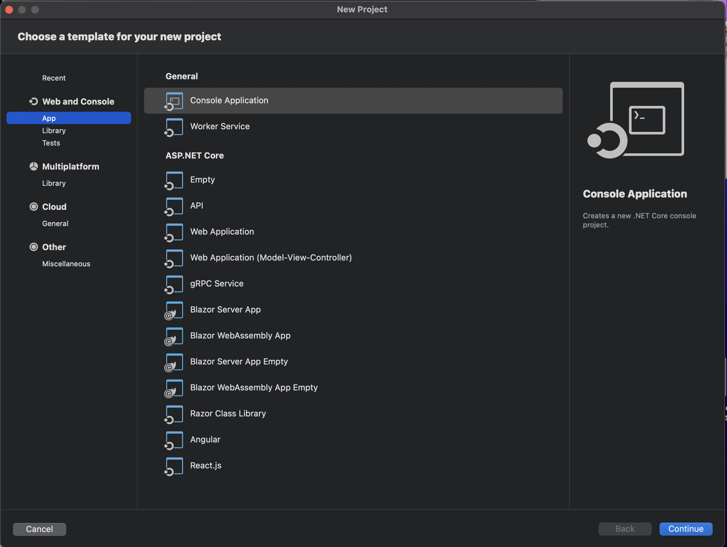Click the Angular template icon
The width and height of the screenshot is (727, 547).
(174, 440)
